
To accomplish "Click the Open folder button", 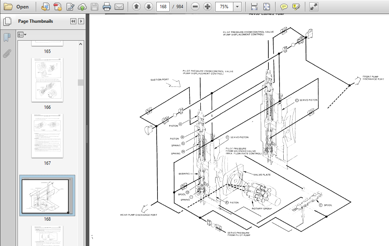I will coord(16,7).
